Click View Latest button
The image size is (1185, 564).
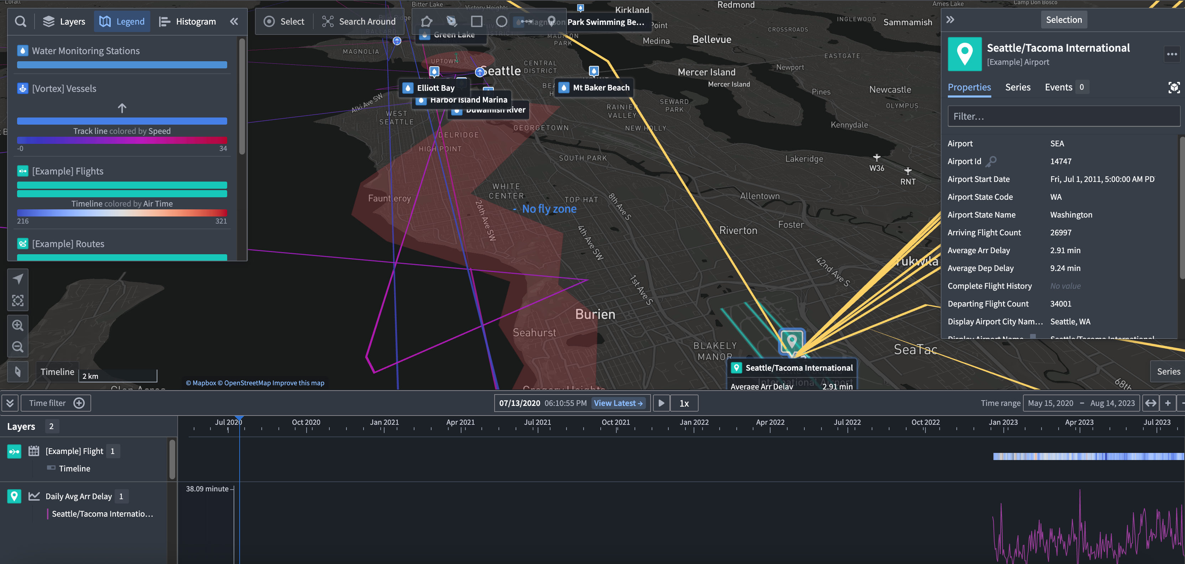[618, 403]
